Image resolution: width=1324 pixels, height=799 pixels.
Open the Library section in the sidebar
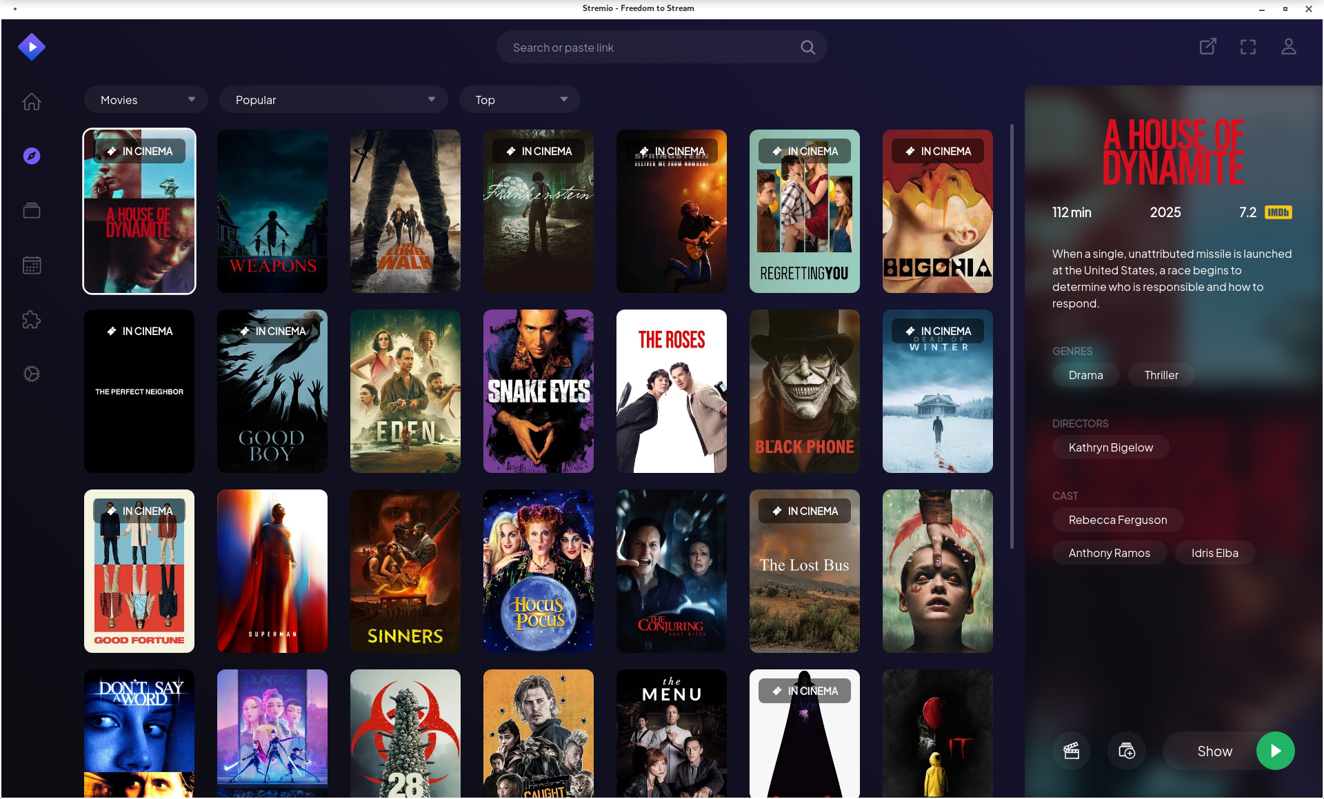tap(32, 210)
